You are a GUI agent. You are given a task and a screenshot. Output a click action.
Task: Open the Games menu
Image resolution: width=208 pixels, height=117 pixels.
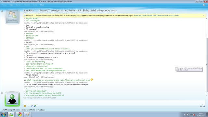point(18,5)
